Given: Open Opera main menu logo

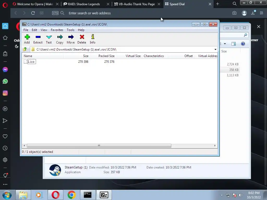Looking at the screenshot, I should tap(5, 5).
